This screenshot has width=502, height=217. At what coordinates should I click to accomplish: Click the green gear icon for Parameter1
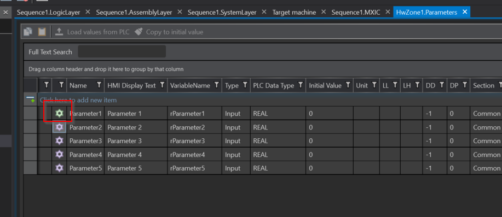pos(59,113)
